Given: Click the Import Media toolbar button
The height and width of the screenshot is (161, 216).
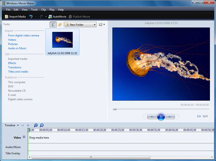Looking at the screenshot, I should [x=15, y=17].
